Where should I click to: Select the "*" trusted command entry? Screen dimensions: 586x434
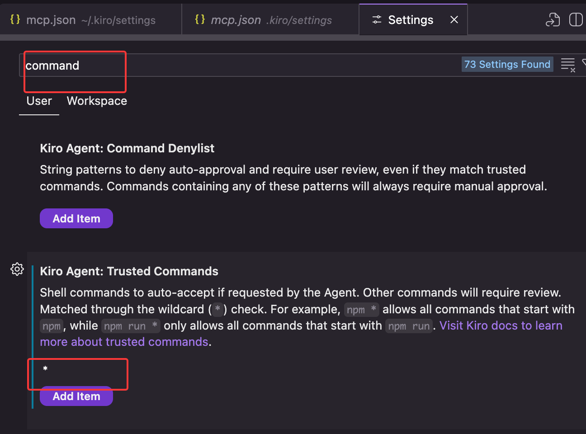pos(45,369)
